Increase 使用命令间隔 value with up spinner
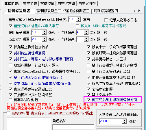This screenshot has width=146, height=130. 44,31
